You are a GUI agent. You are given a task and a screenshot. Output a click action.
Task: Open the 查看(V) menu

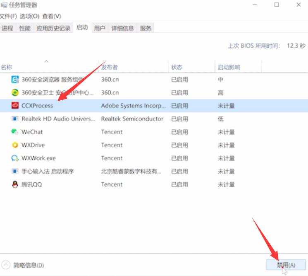coord(52,16)
